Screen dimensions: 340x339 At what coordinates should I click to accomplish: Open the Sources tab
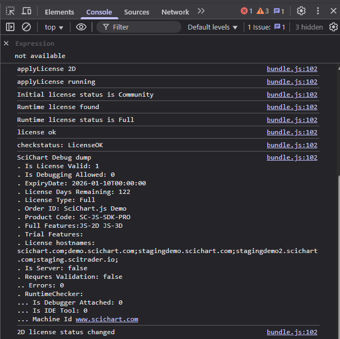[x=137, y=12]
